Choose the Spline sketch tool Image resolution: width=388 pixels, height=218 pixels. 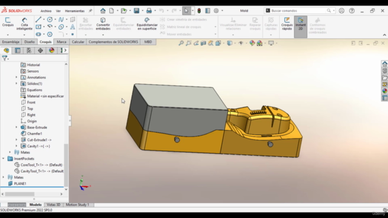(61, 19)
